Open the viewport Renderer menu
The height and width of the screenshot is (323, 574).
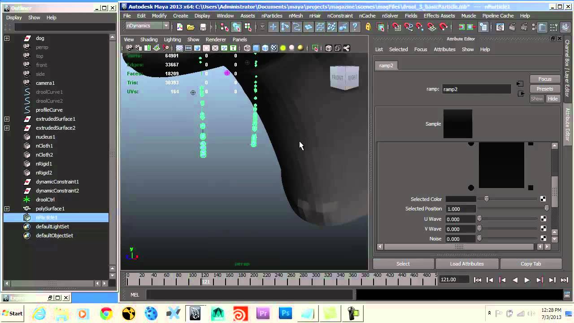point(216,39)
